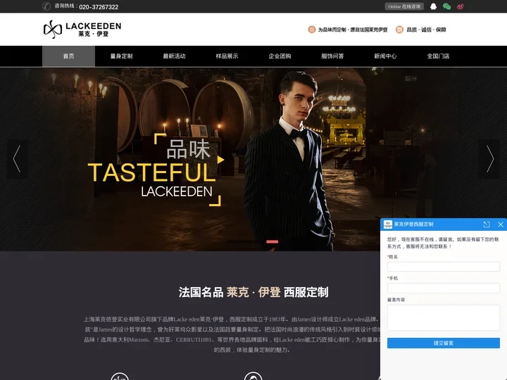This screenshot has height=380, width=507.
Task: Focus the 留言内容 text area
Action: click(x=444, y=317)
